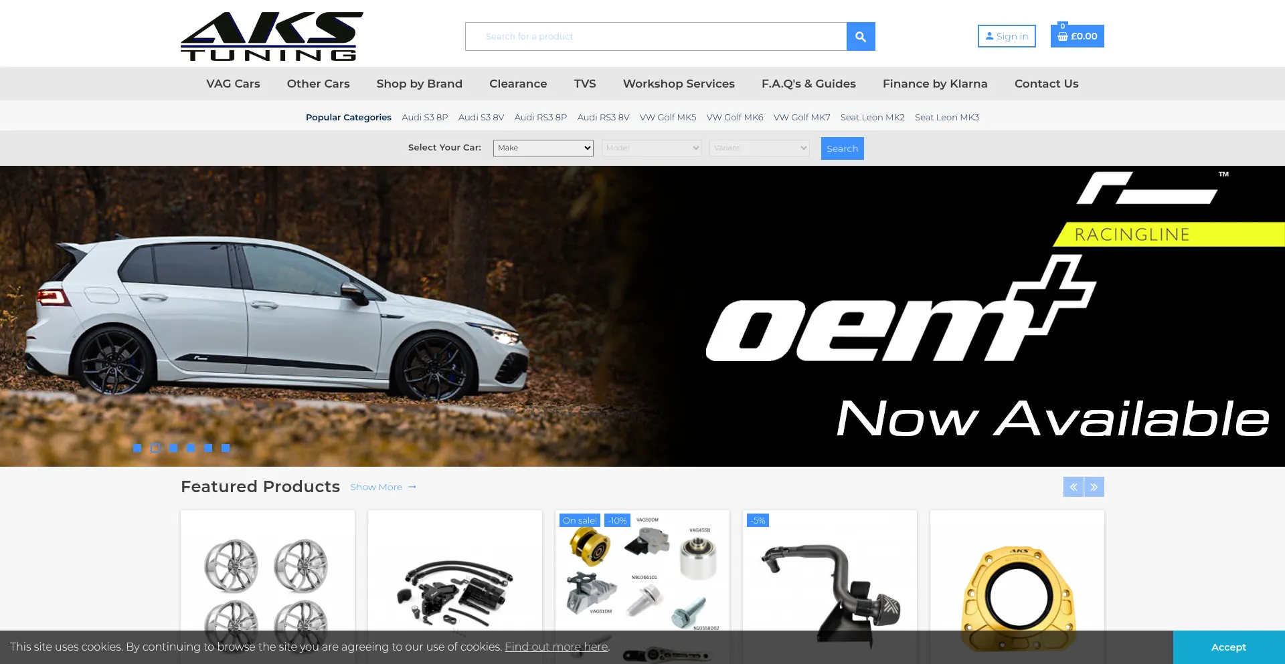Open the VW Golf MK7 category
1285x664 pixels.
[x=802, y=117]
